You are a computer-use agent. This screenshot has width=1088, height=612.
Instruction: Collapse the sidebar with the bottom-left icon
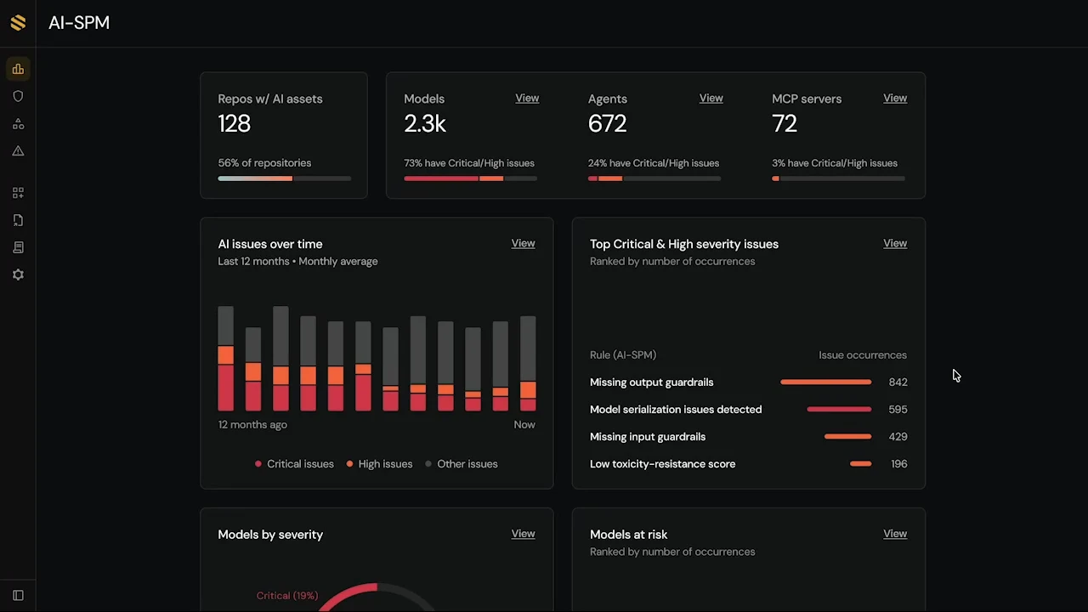coord(18,595)
